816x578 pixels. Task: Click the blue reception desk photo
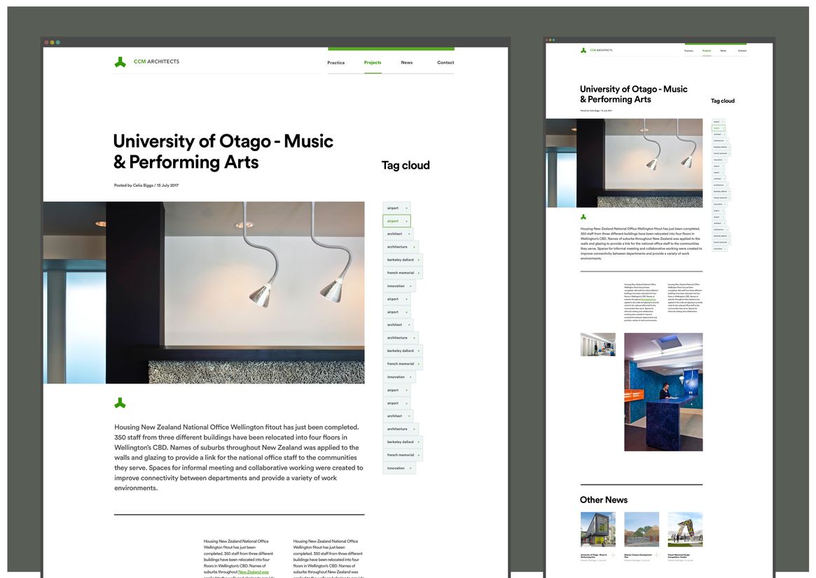click(663, 391)
